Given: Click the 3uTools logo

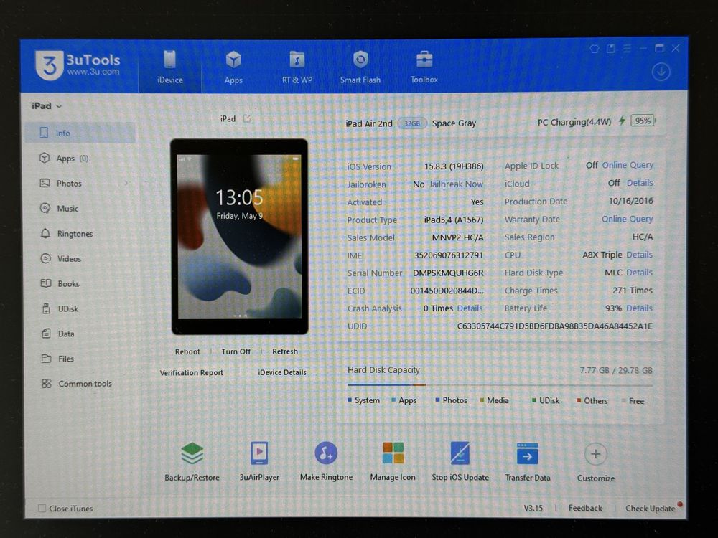Looking at the screenshot, I should tap(78, 65).
